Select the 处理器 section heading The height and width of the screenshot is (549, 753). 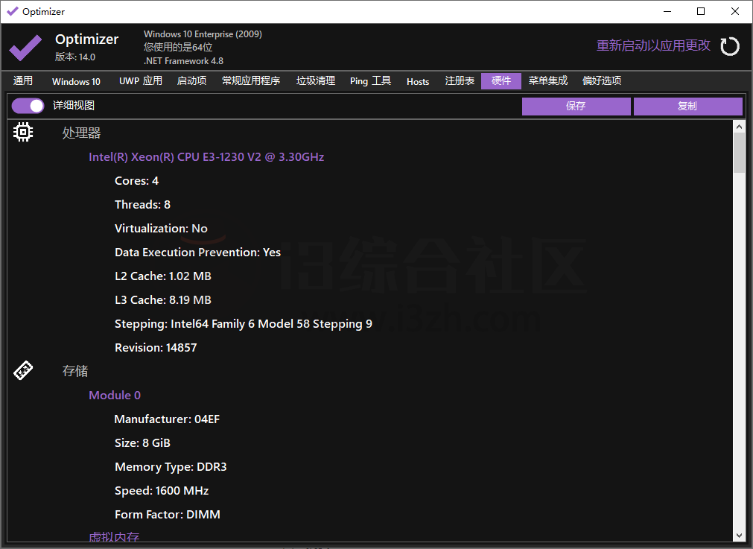tap(81, 133)
